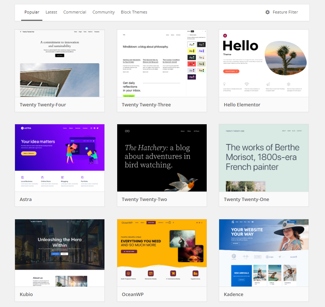Click the snowflake icon in the Hello preview
This screenshot has height=307, width=325.
288,84
